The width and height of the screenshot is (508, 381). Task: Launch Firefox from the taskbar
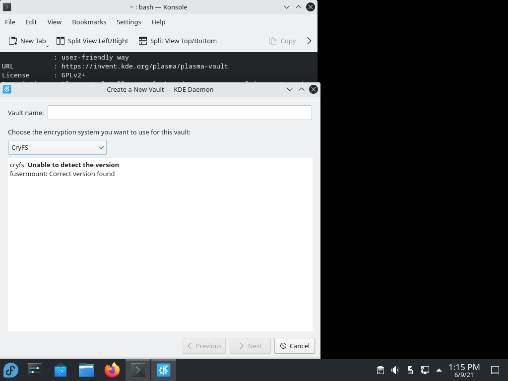click(x=112, y=370)
